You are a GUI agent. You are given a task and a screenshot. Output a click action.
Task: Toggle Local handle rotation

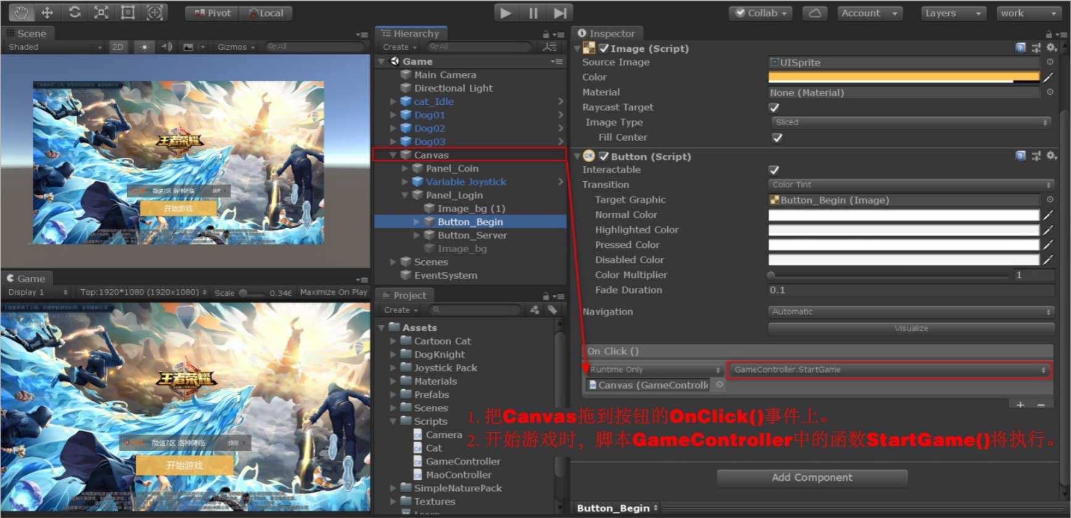[265, 13]
